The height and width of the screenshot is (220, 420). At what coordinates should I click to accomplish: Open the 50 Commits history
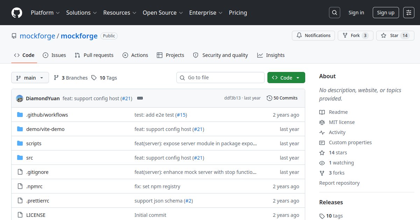(x=282, y=98)
